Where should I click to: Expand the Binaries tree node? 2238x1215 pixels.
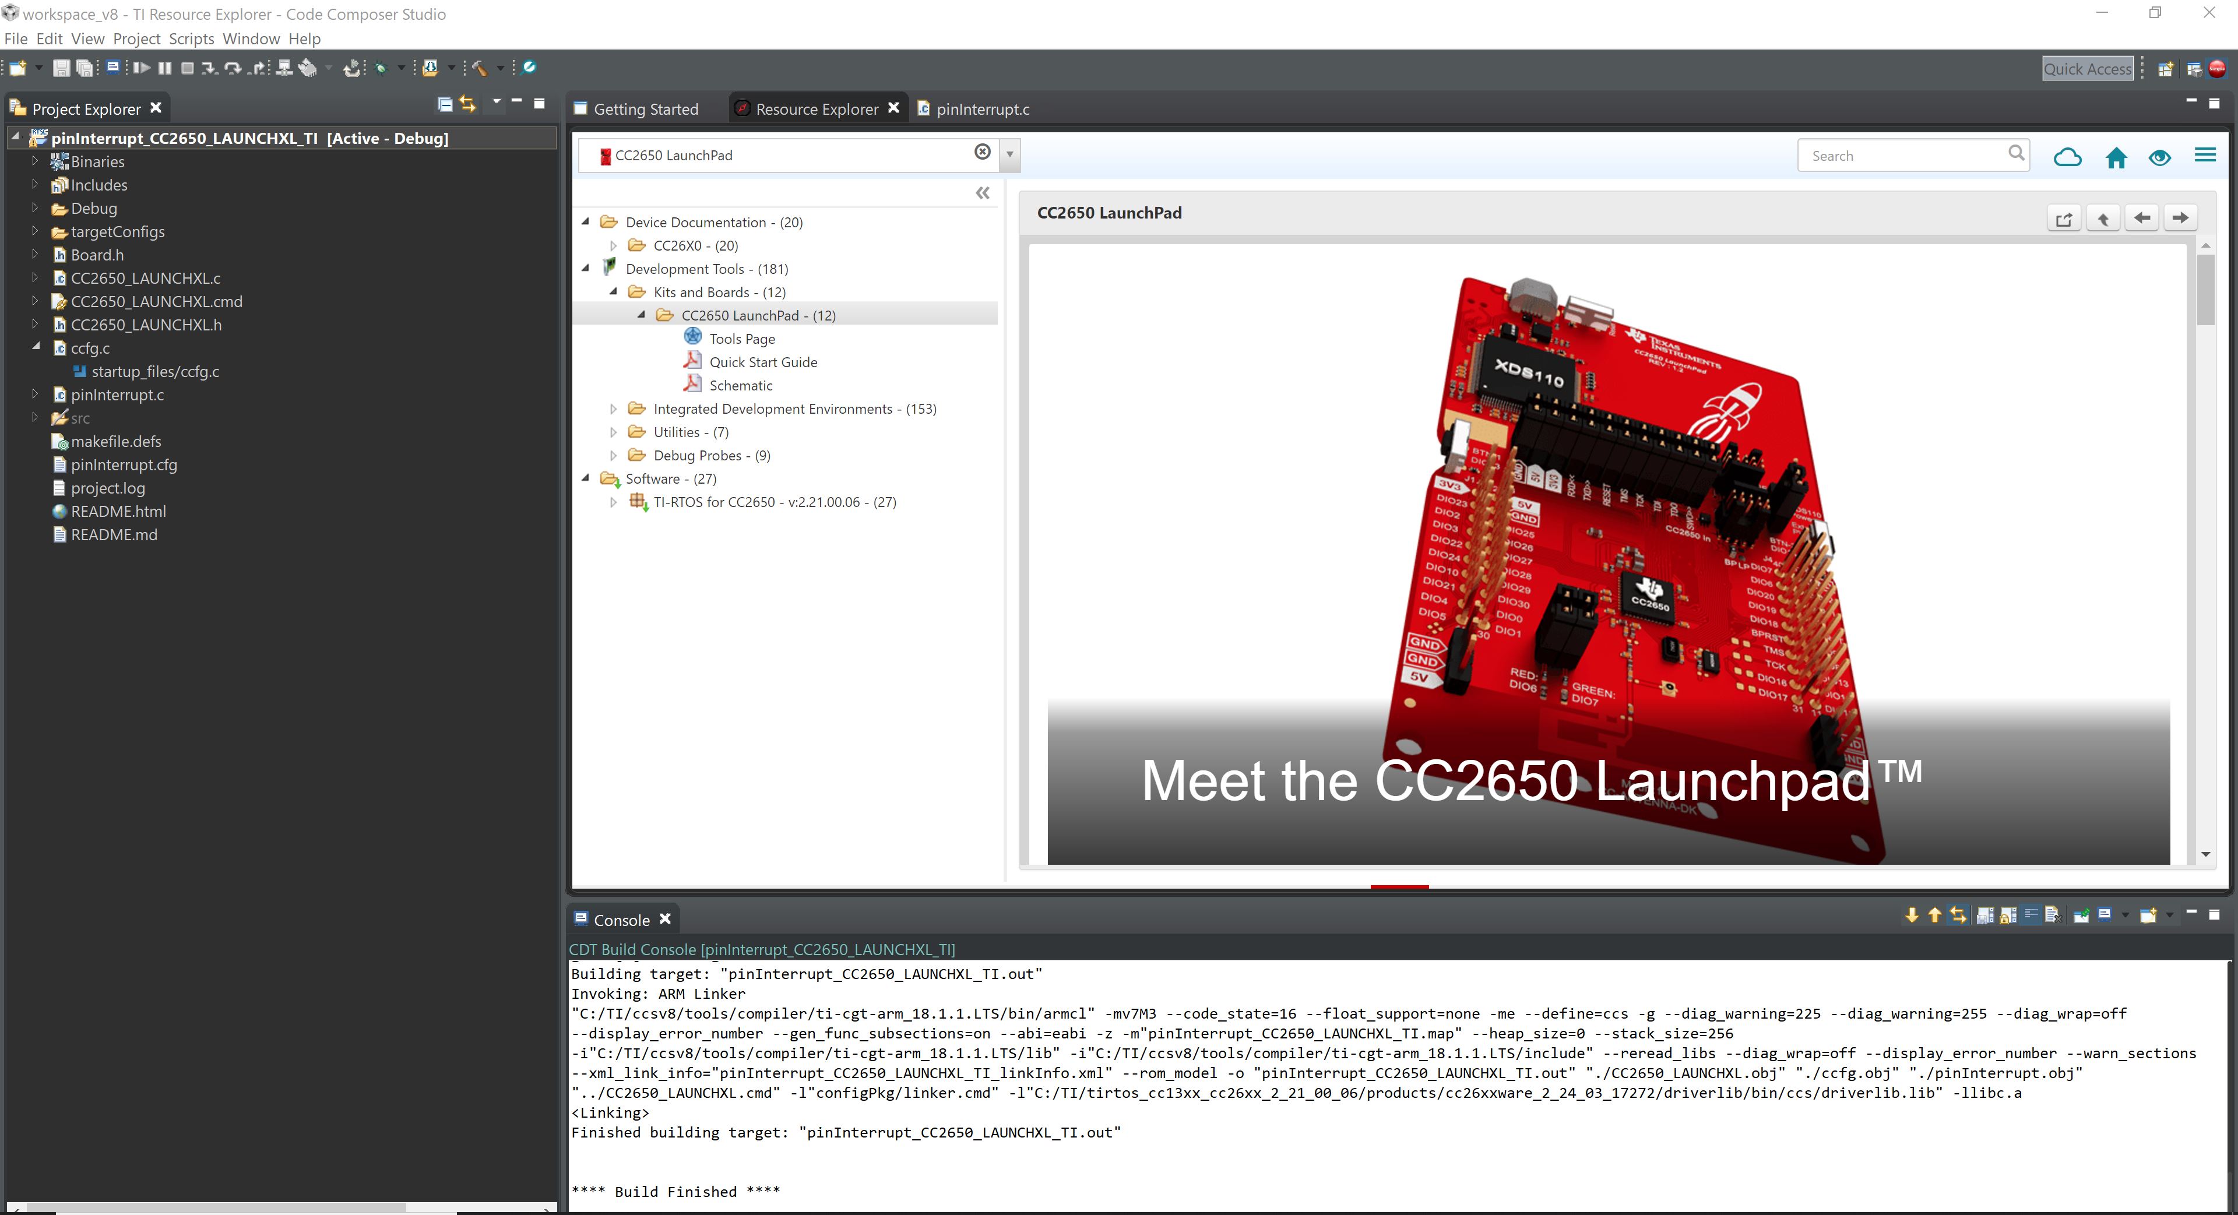click(35, 161)
